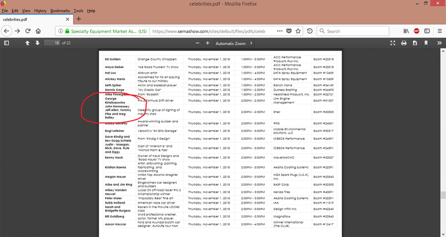The width and height of the screenshot is (446, 237).
Task: Click the name Bill Goldberg
Action: point(115,216)
